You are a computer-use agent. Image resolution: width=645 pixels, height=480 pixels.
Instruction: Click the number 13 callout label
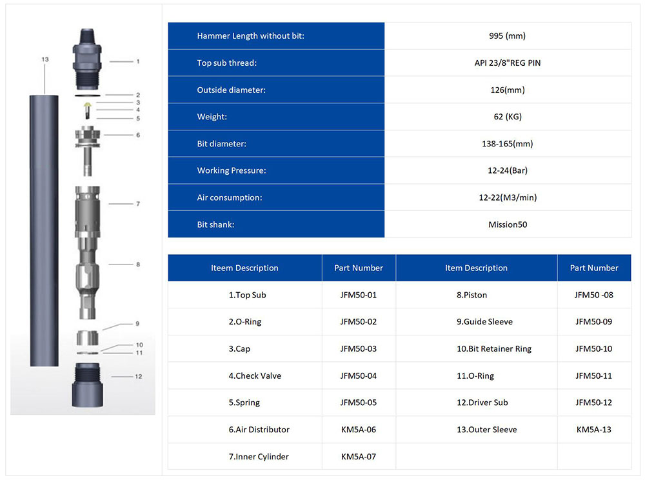pos(45,59)
